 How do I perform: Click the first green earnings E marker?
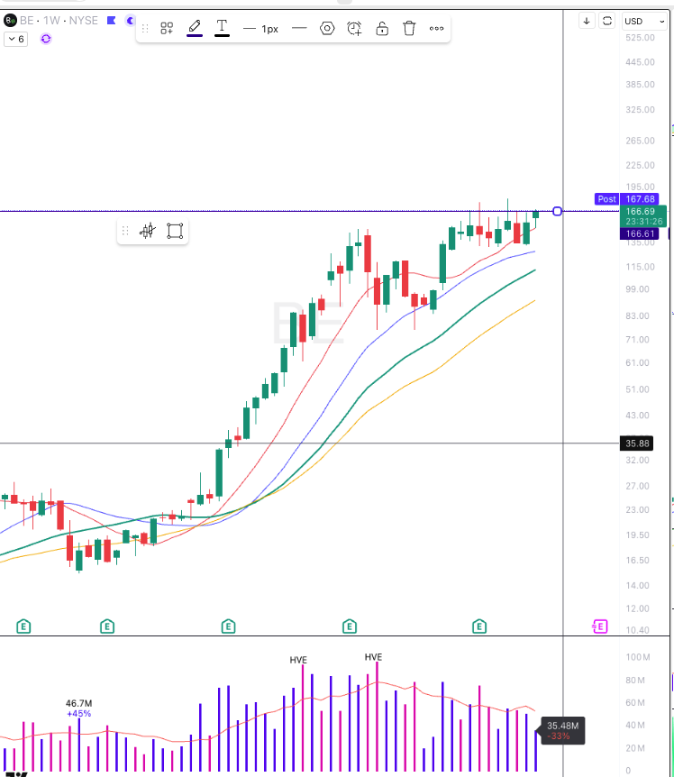pos(23,626)
